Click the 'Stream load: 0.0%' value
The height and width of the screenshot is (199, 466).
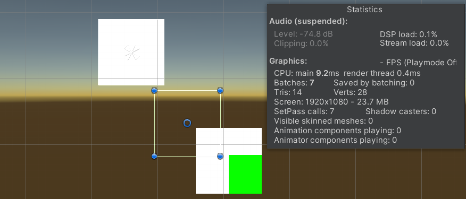coord(414,44)
